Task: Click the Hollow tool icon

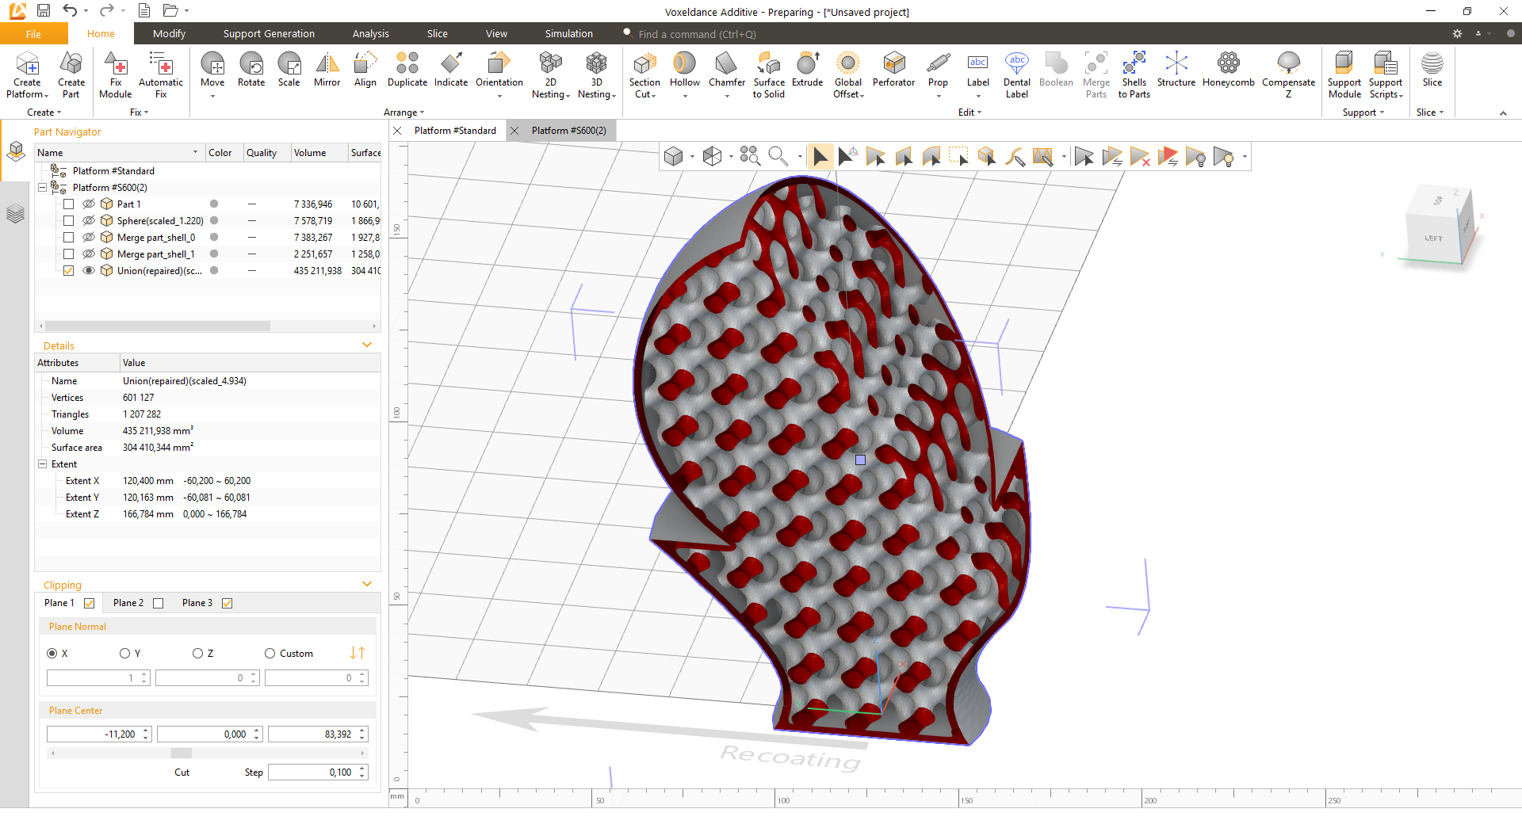Action: [x=684, y=65]
